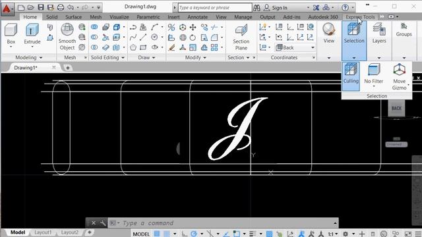Click the Section Plane tool
Image resolution: width=422 pixels, height=237 pixels.
[x=241, y=37]
